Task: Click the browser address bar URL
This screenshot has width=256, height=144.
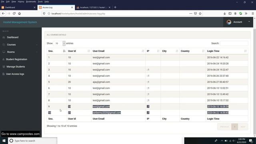Action: pyautogui.click(x=78, y=14)
